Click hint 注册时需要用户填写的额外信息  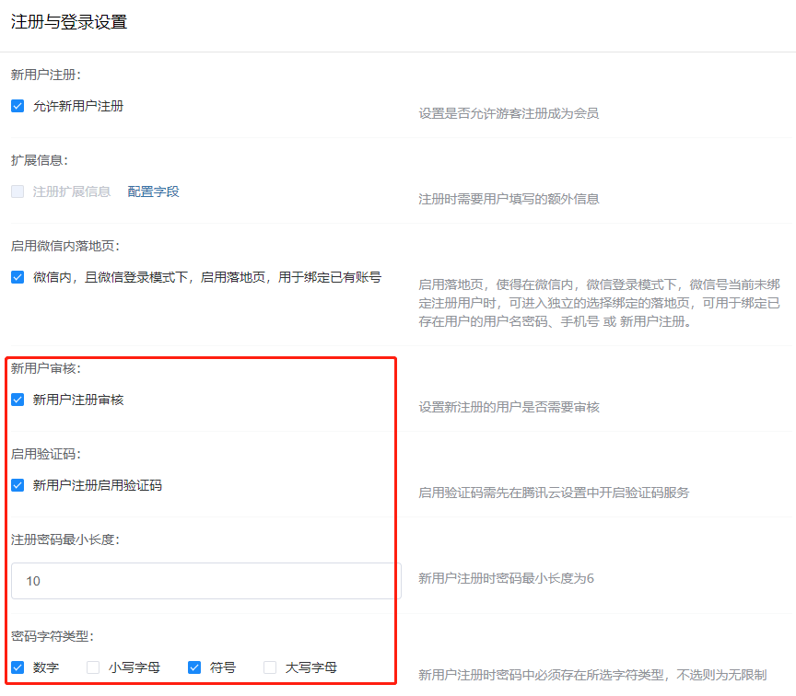coord(509,199)
